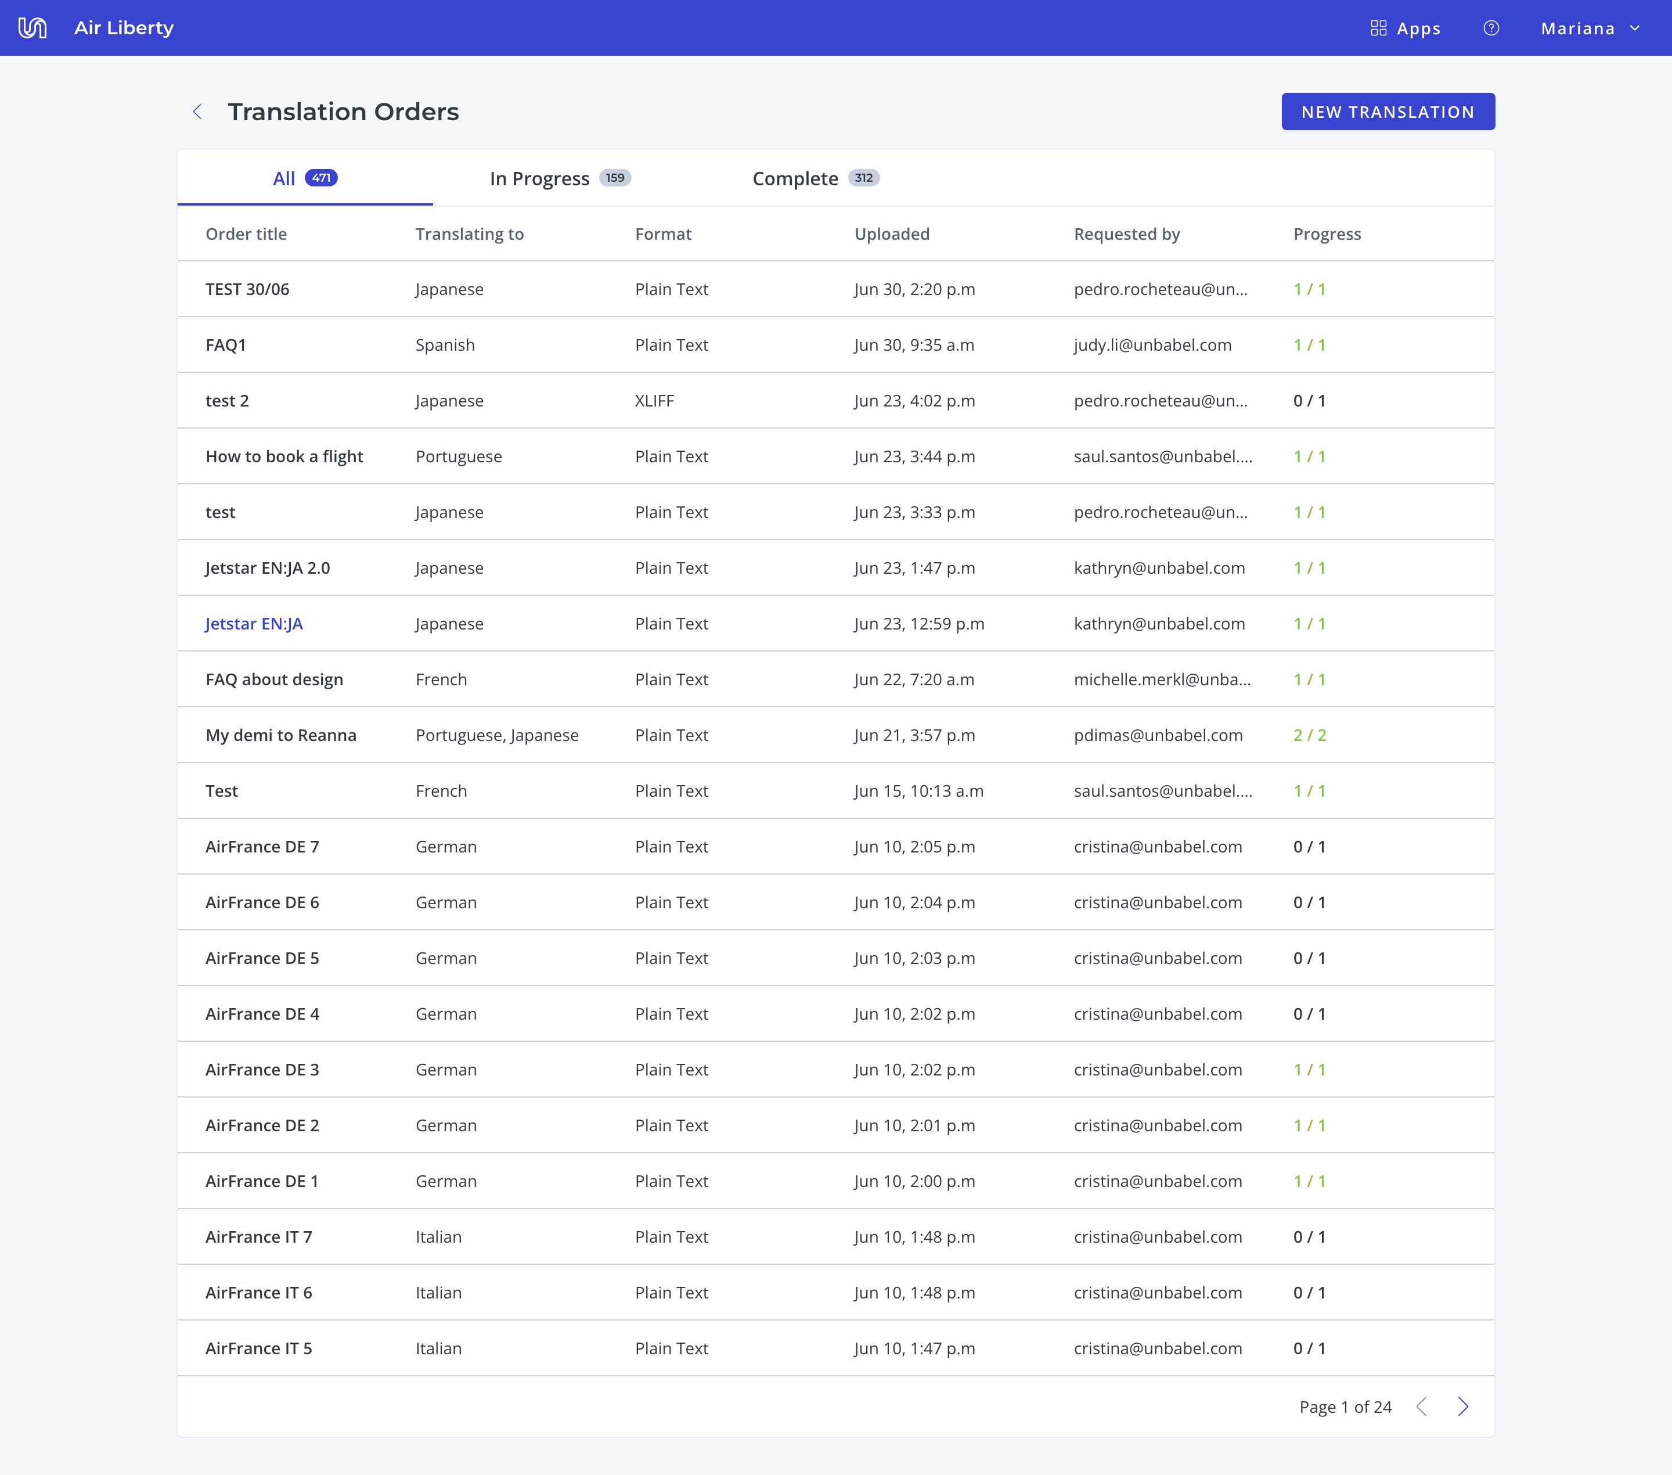This screenshot has width=1672, height=1475.
Task: Open the AirFrance DE 2 order
Action: (x=262, y=1125)
